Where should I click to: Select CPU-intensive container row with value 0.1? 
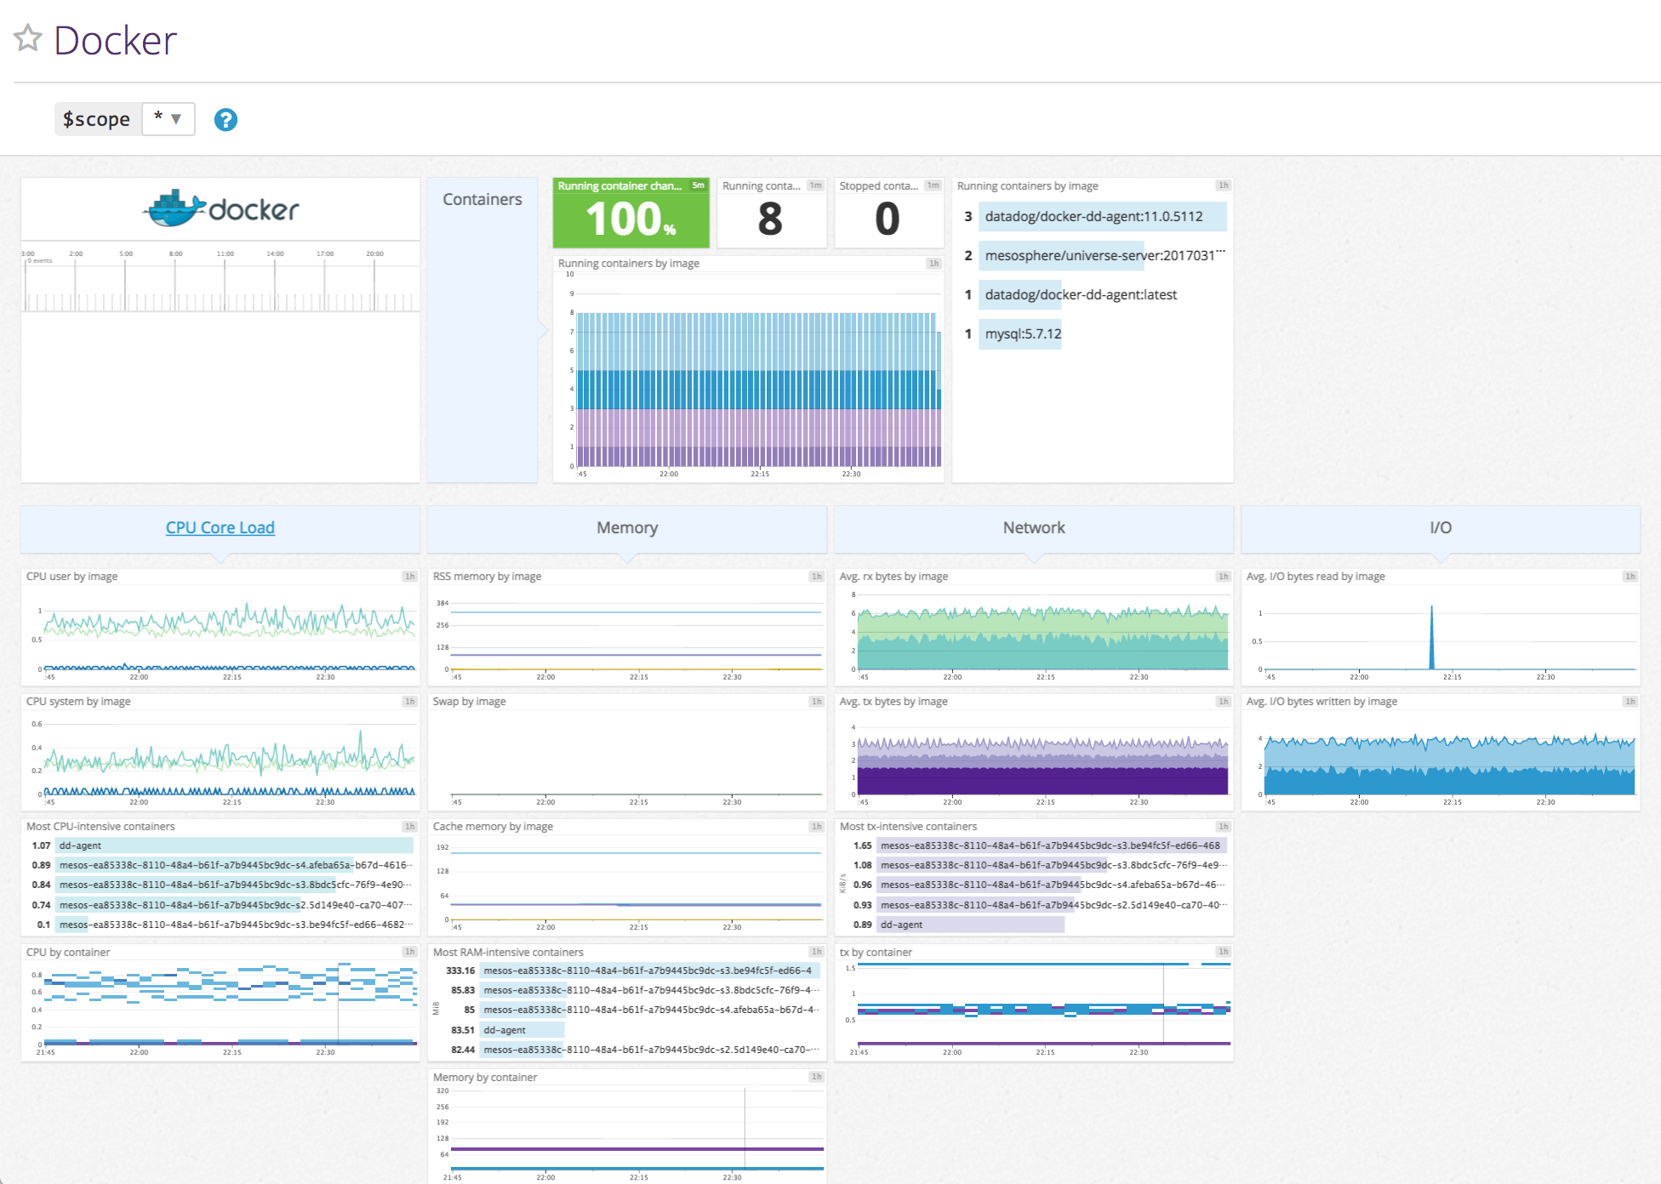220,925
